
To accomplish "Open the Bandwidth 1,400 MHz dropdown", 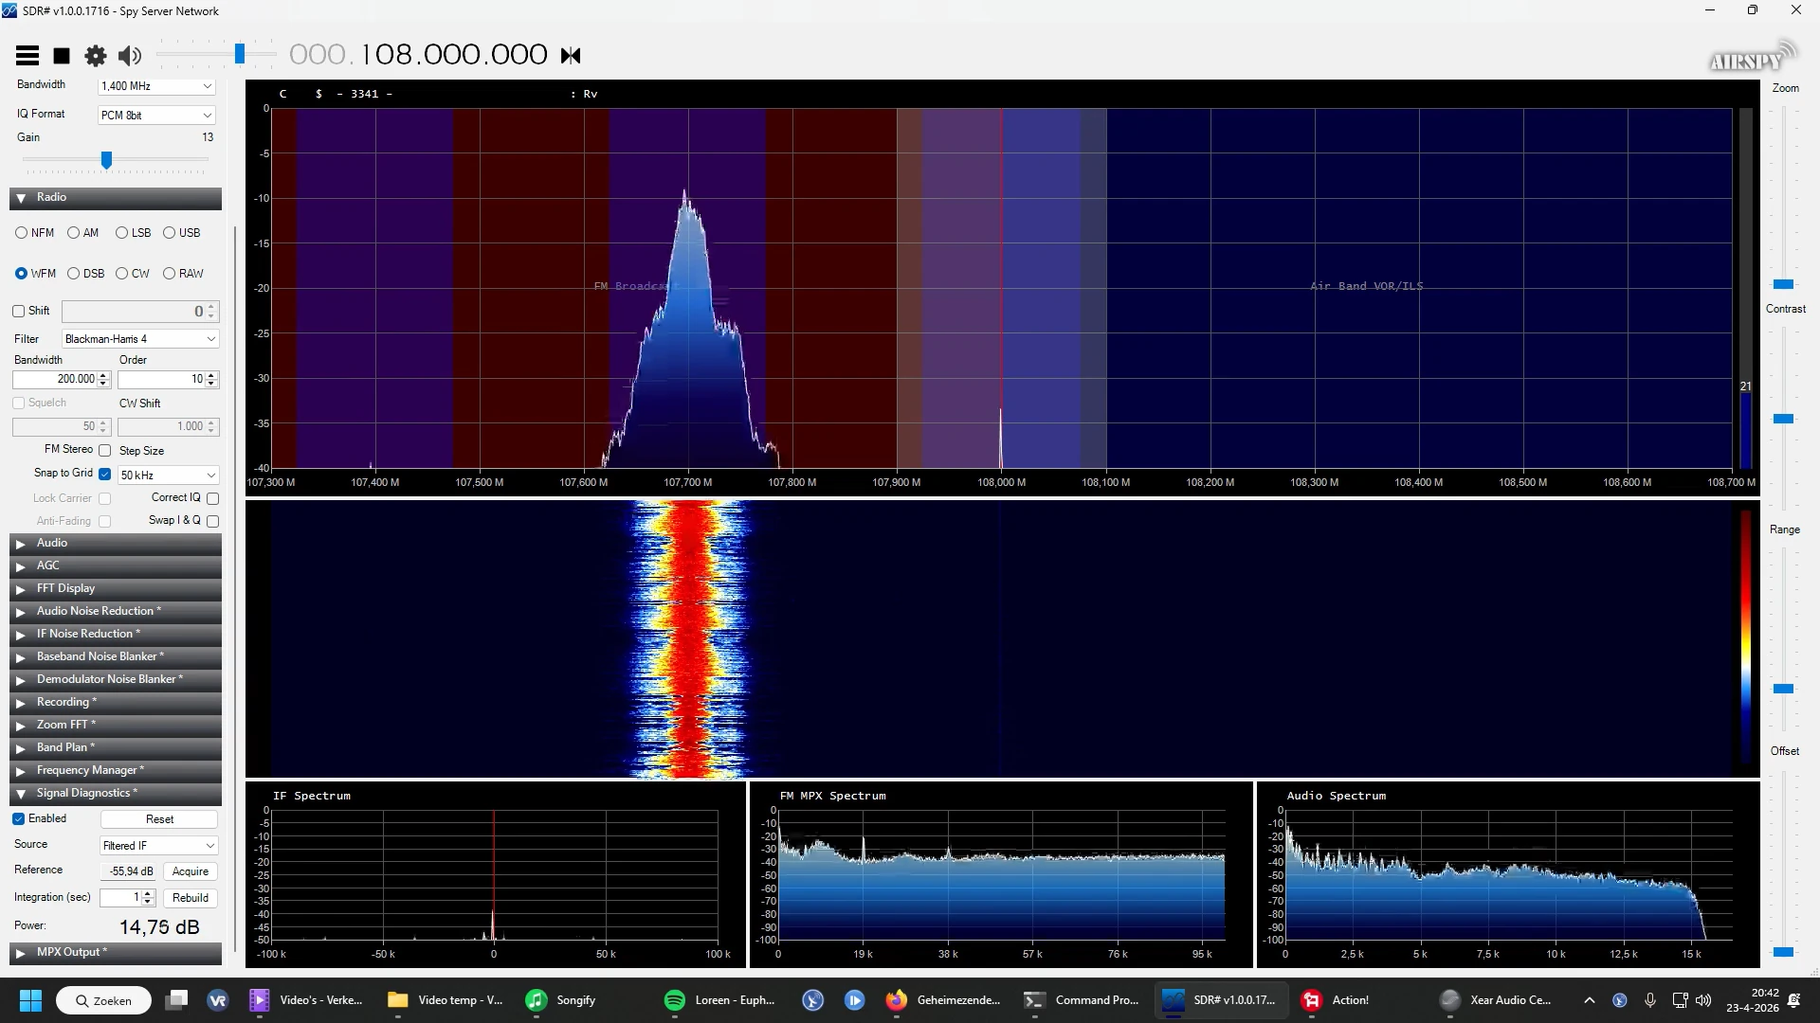I will tap(156, 86).
